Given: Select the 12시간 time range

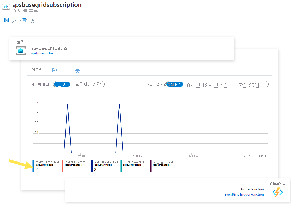Looking at the screenshot, I should tap(210, 85).
